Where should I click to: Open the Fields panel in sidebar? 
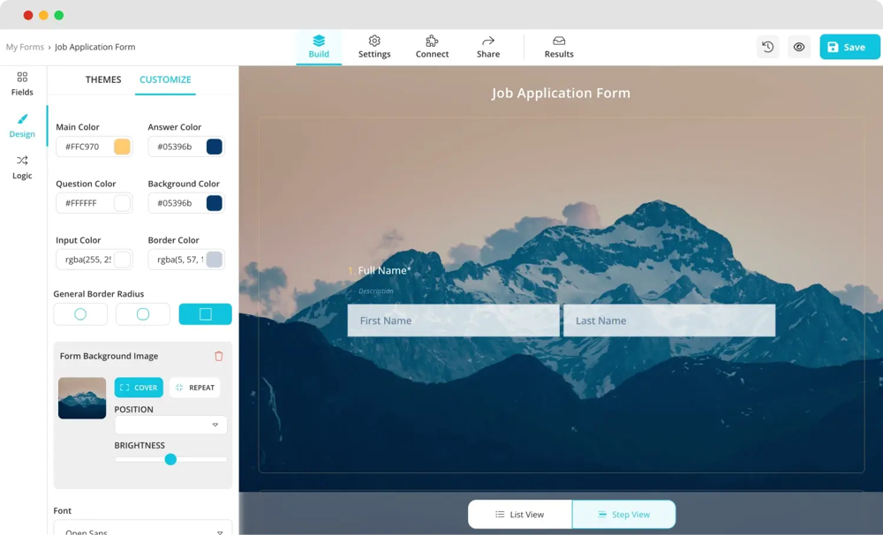(22, 84)
